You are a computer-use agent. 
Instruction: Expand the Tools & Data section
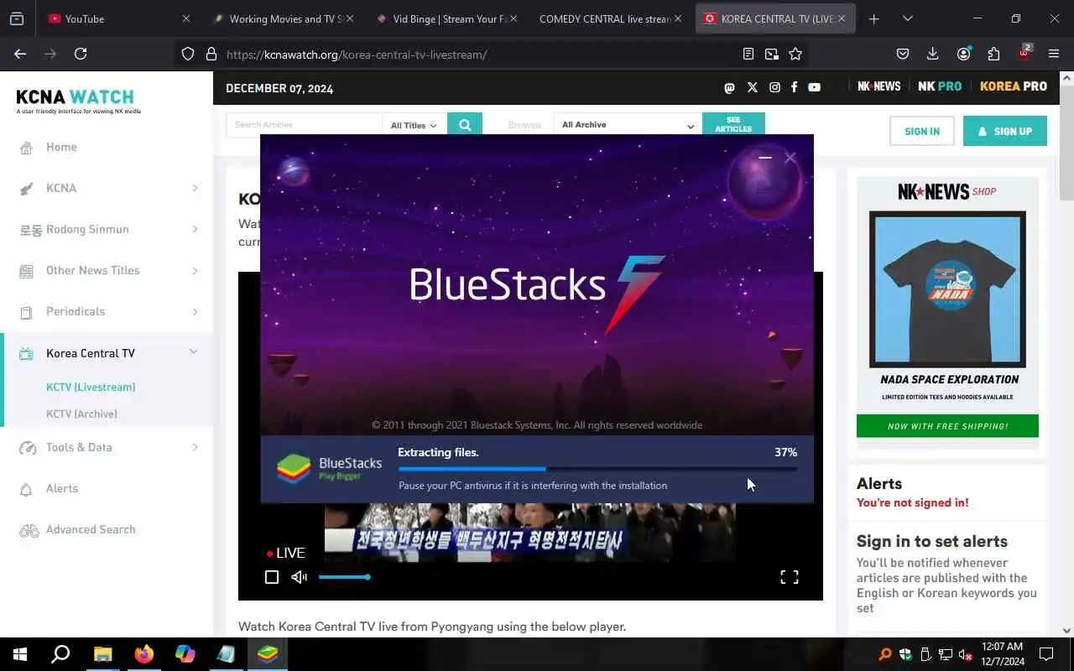point(195,447)
